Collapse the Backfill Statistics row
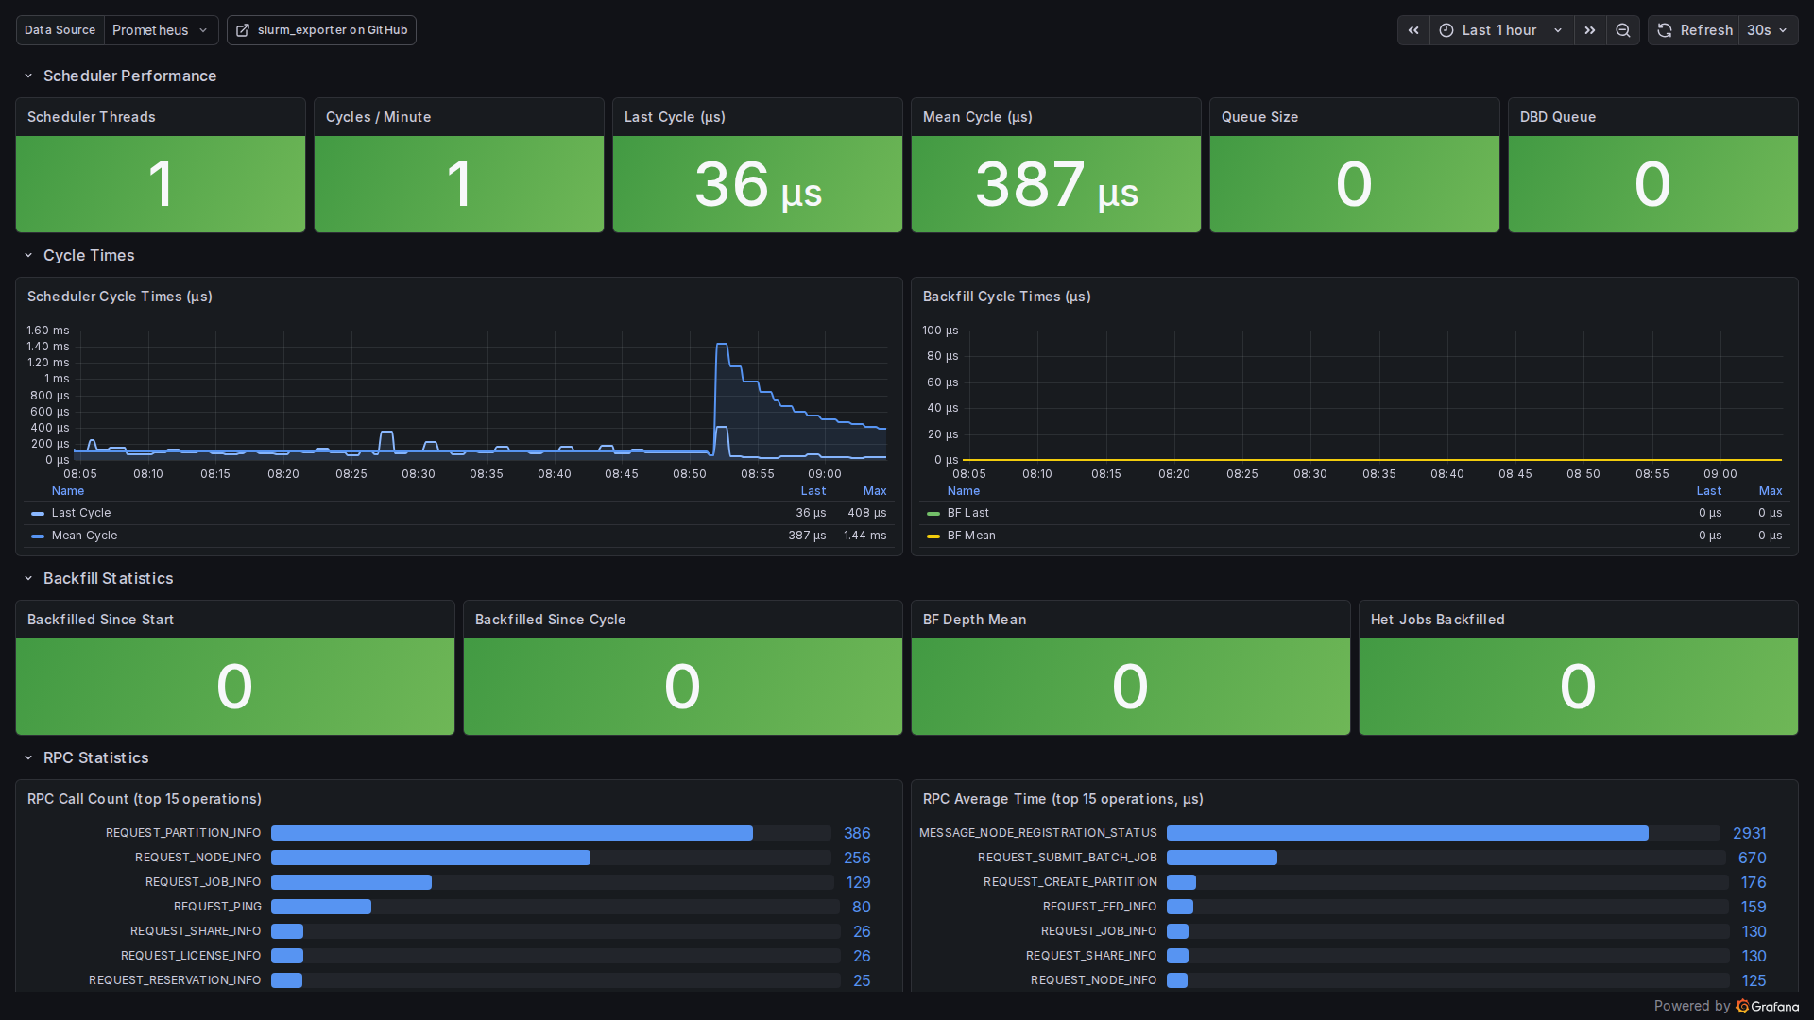 [x=28, y=578]
